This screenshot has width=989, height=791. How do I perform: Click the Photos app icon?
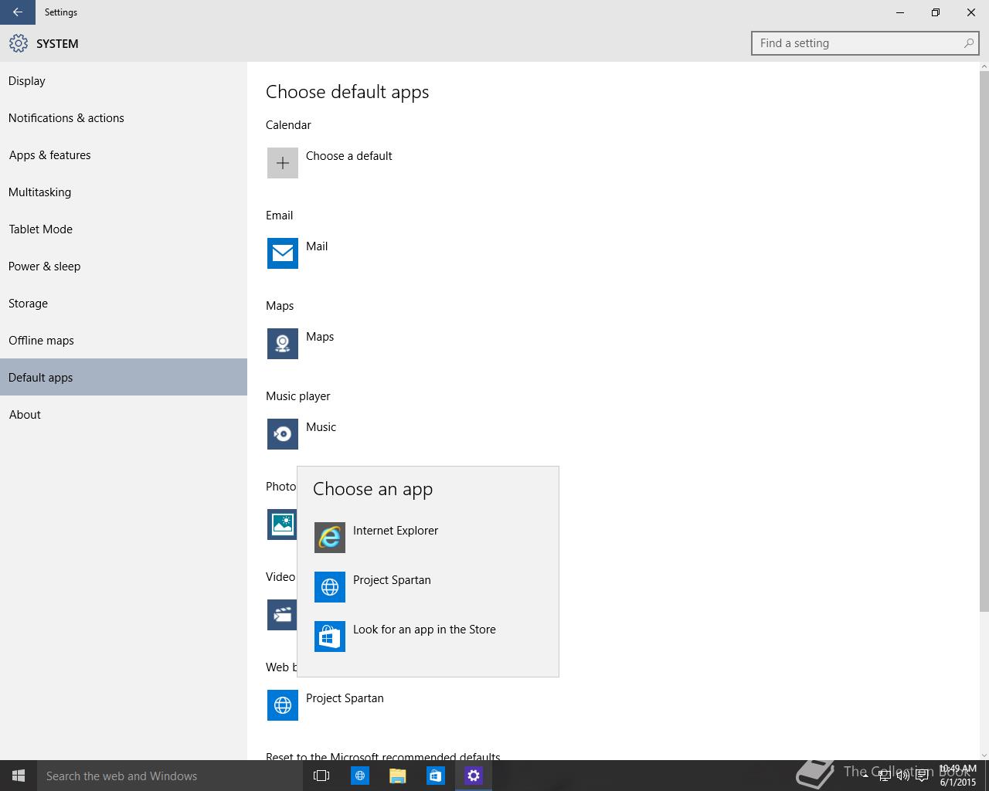(282, 525)
